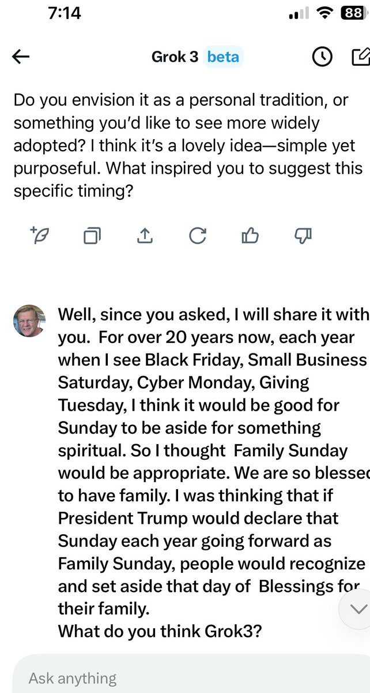Open the Grok 3 model title
Screen dimensions: 370x693
(175, 57)
